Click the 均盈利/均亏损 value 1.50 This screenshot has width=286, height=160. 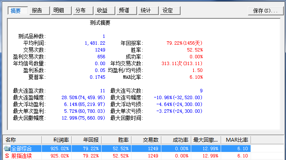pyautogui.click(x=197, y=70)
